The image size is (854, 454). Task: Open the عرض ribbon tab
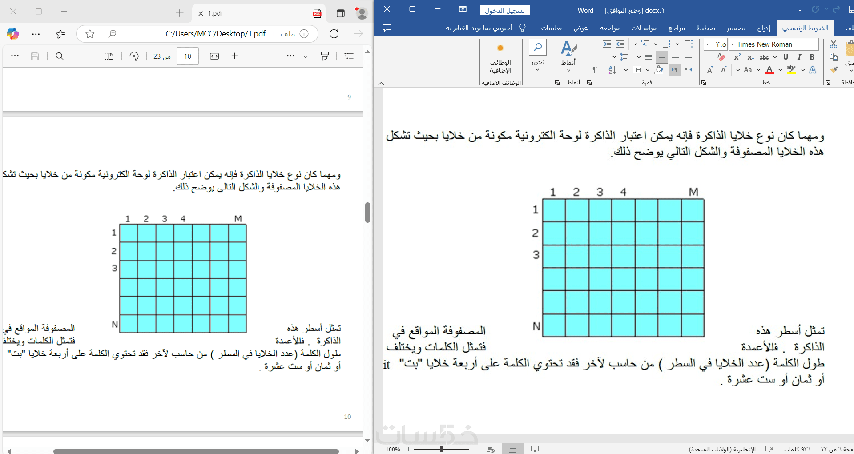pos(581,28)
